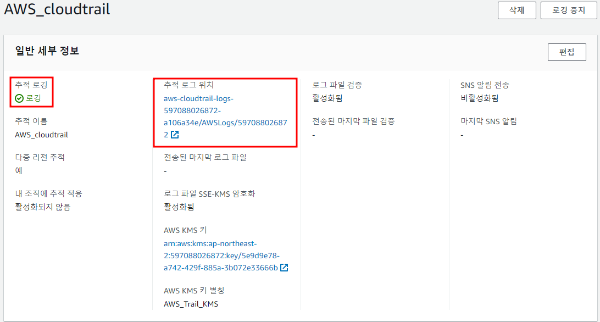This screenshot has width=600, height=322.
Task: Select the 비활성화됨 SNS value
Action: coord(480,98)
